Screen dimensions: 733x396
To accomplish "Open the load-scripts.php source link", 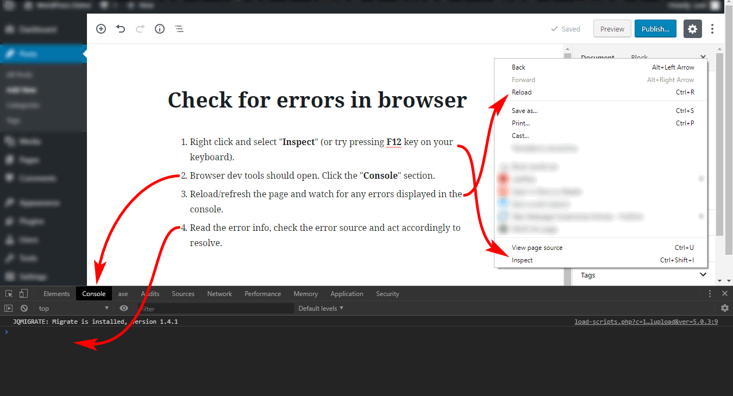I will [x=647, y=322].
